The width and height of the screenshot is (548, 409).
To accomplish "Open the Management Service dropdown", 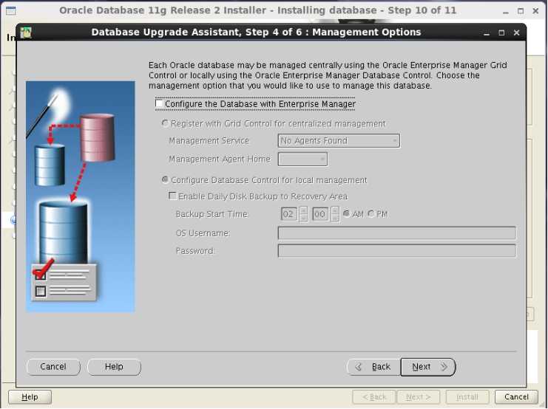I will [x=339, y=140].
